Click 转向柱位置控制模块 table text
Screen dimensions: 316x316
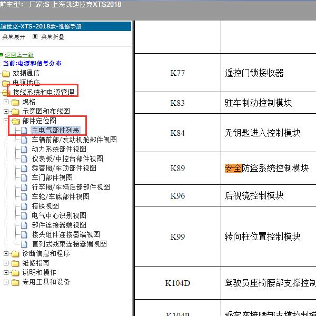click(x=263, y=236)
